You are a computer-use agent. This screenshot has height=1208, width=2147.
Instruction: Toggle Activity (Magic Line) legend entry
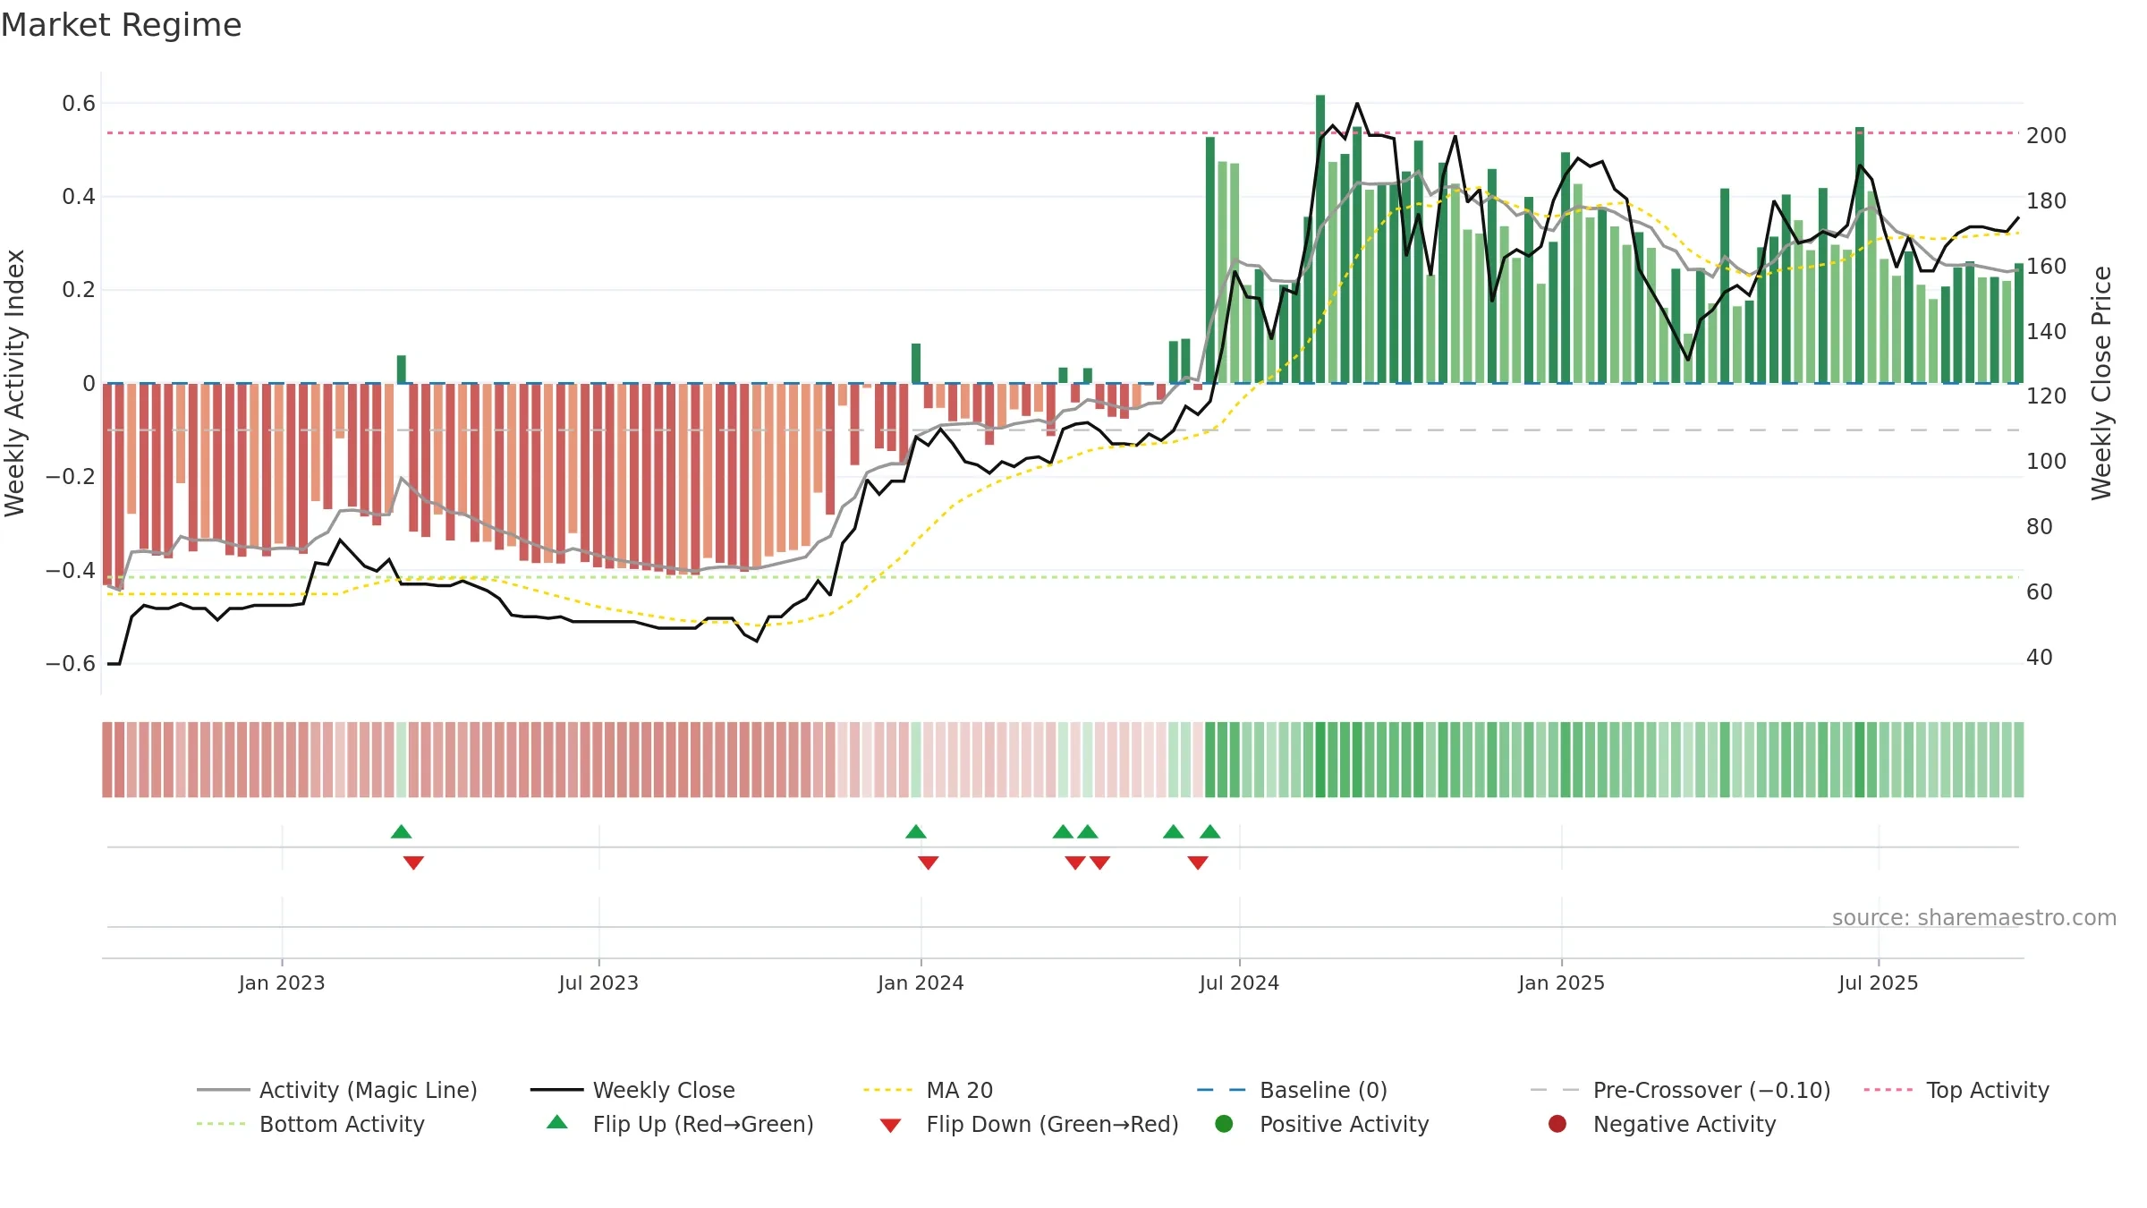pos(337,1090)
